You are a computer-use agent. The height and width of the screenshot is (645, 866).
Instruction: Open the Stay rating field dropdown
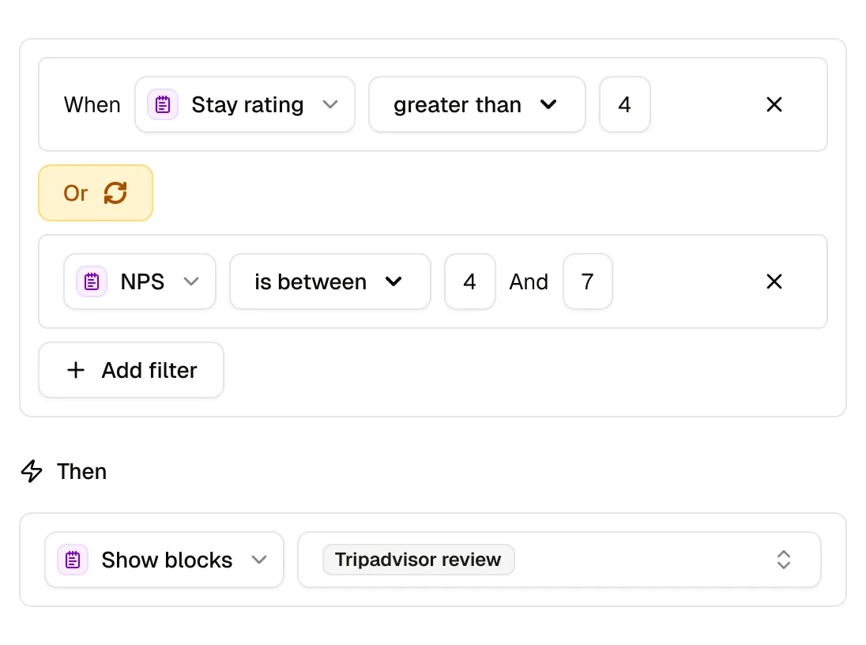pos(245,104)
